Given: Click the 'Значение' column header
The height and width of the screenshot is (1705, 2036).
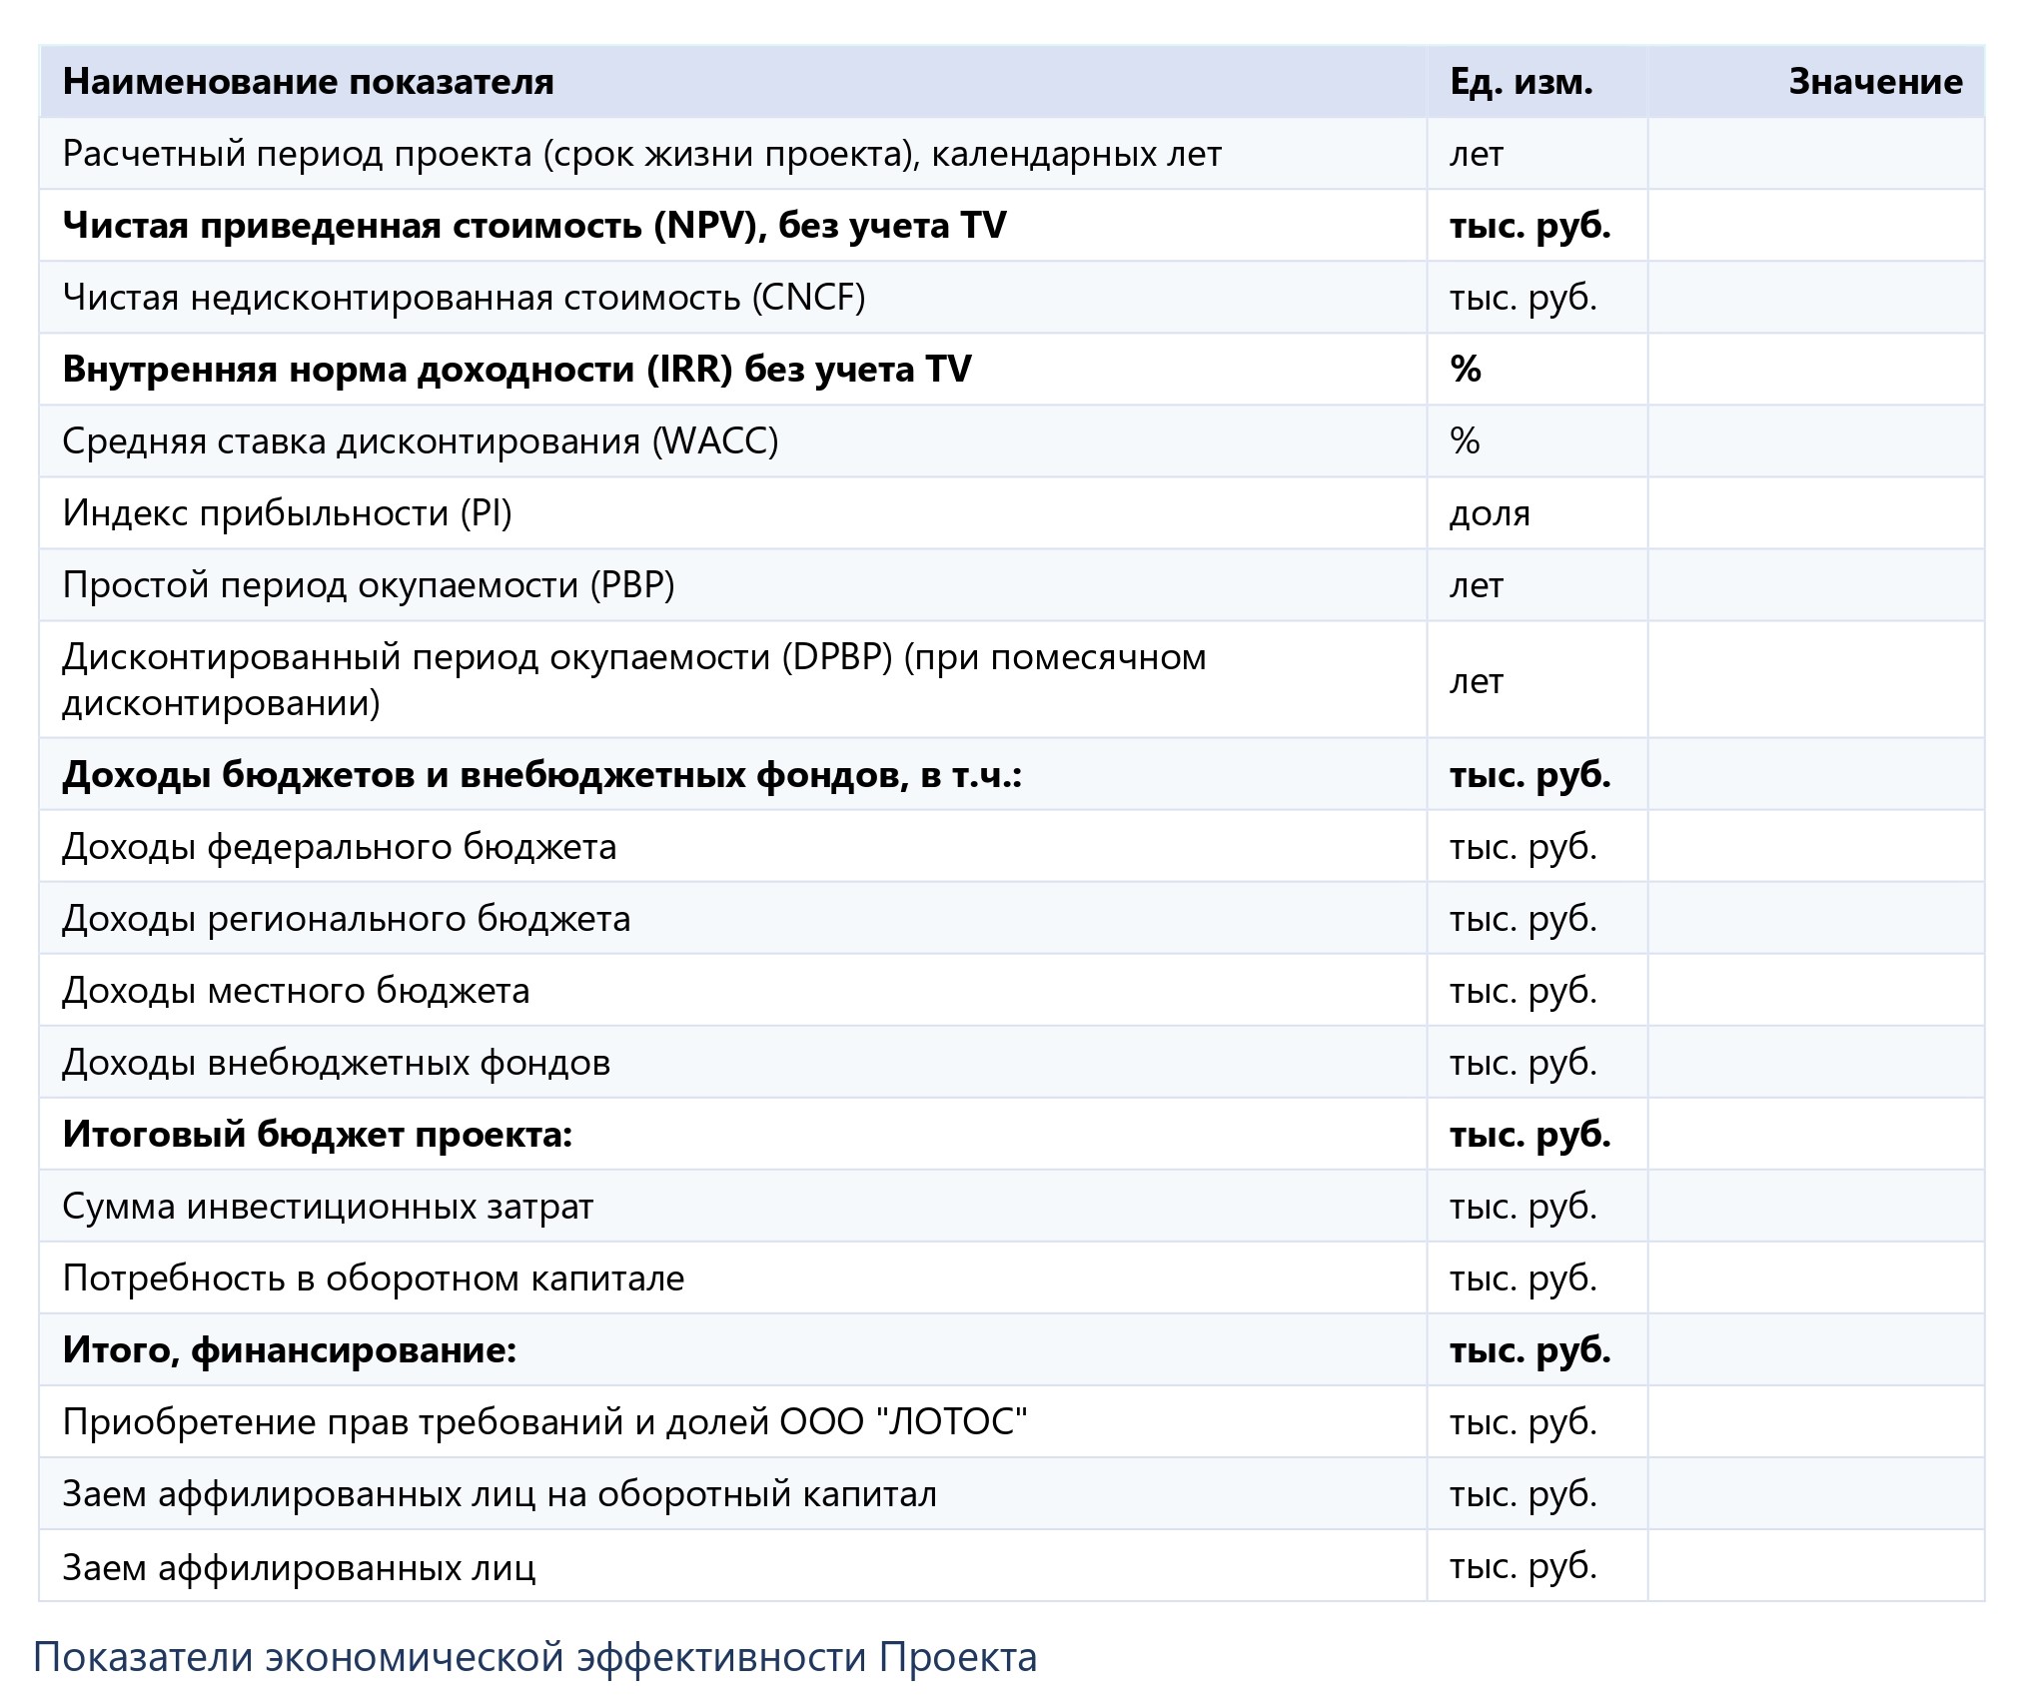Looking at the screenshot, I should coord(1874,82).
